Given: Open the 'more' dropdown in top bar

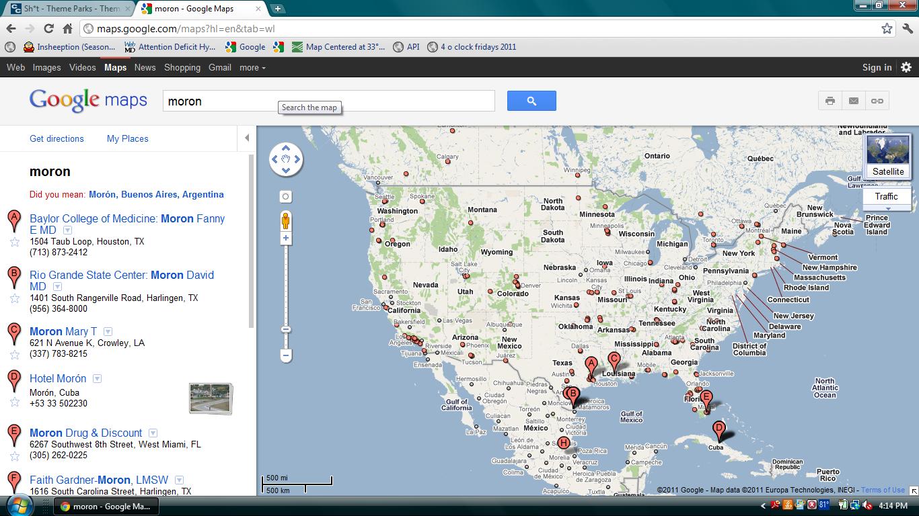Looking at the screenshot, I should coord(252,67).
